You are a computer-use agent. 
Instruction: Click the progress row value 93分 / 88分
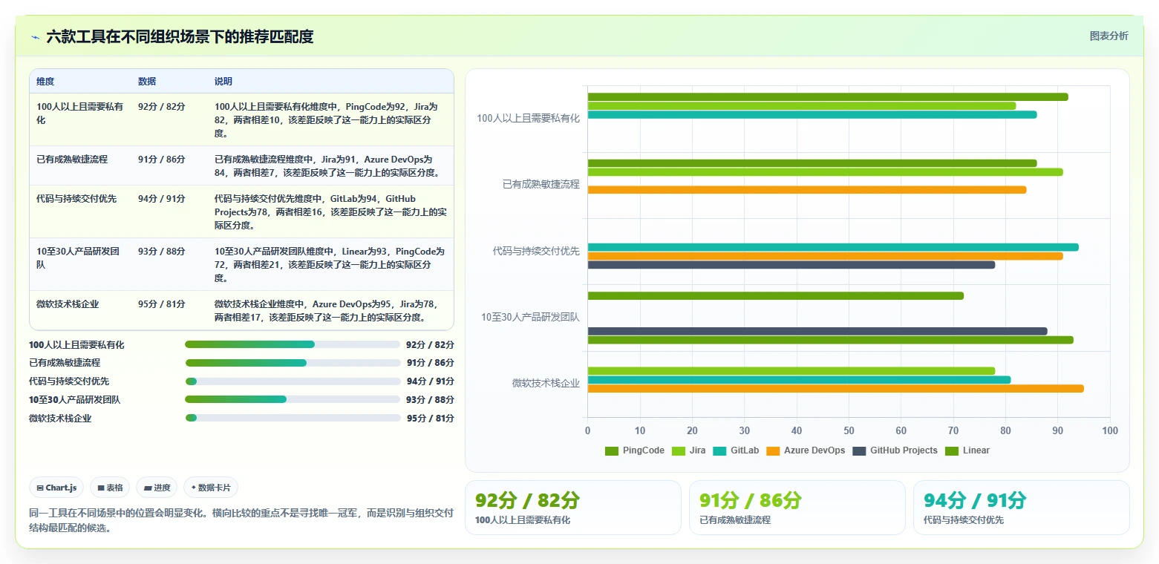[430, 399]
